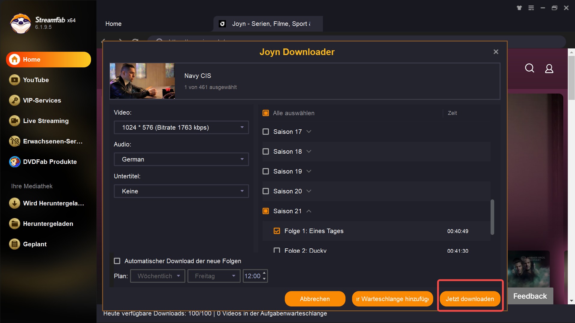Click Zur Warteschlange hinzufügen button
This screenshot has height=323, width=575.
point(392,299)
